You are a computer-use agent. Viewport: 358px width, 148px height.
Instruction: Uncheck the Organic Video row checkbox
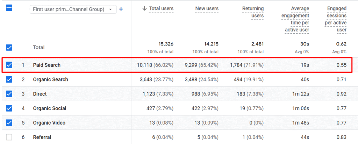(9, 123)
